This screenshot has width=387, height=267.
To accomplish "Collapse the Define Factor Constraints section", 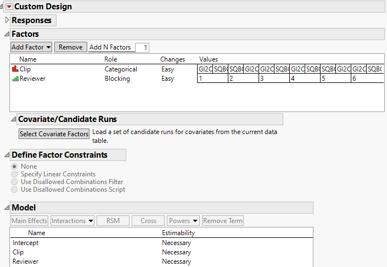I will tap(7, 155).
